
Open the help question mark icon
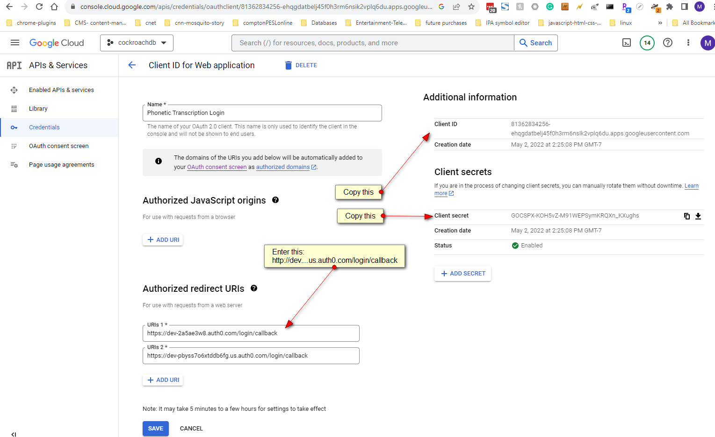click(668, 43)
